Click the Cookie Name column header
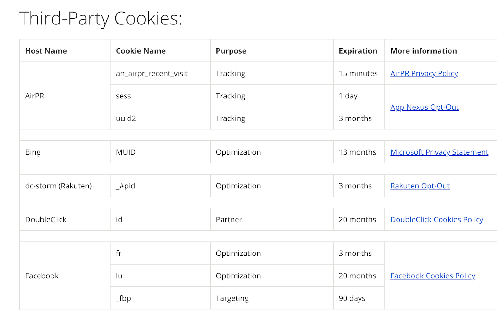This screenshot has height=310, width=502. click(x=160, y=51)
